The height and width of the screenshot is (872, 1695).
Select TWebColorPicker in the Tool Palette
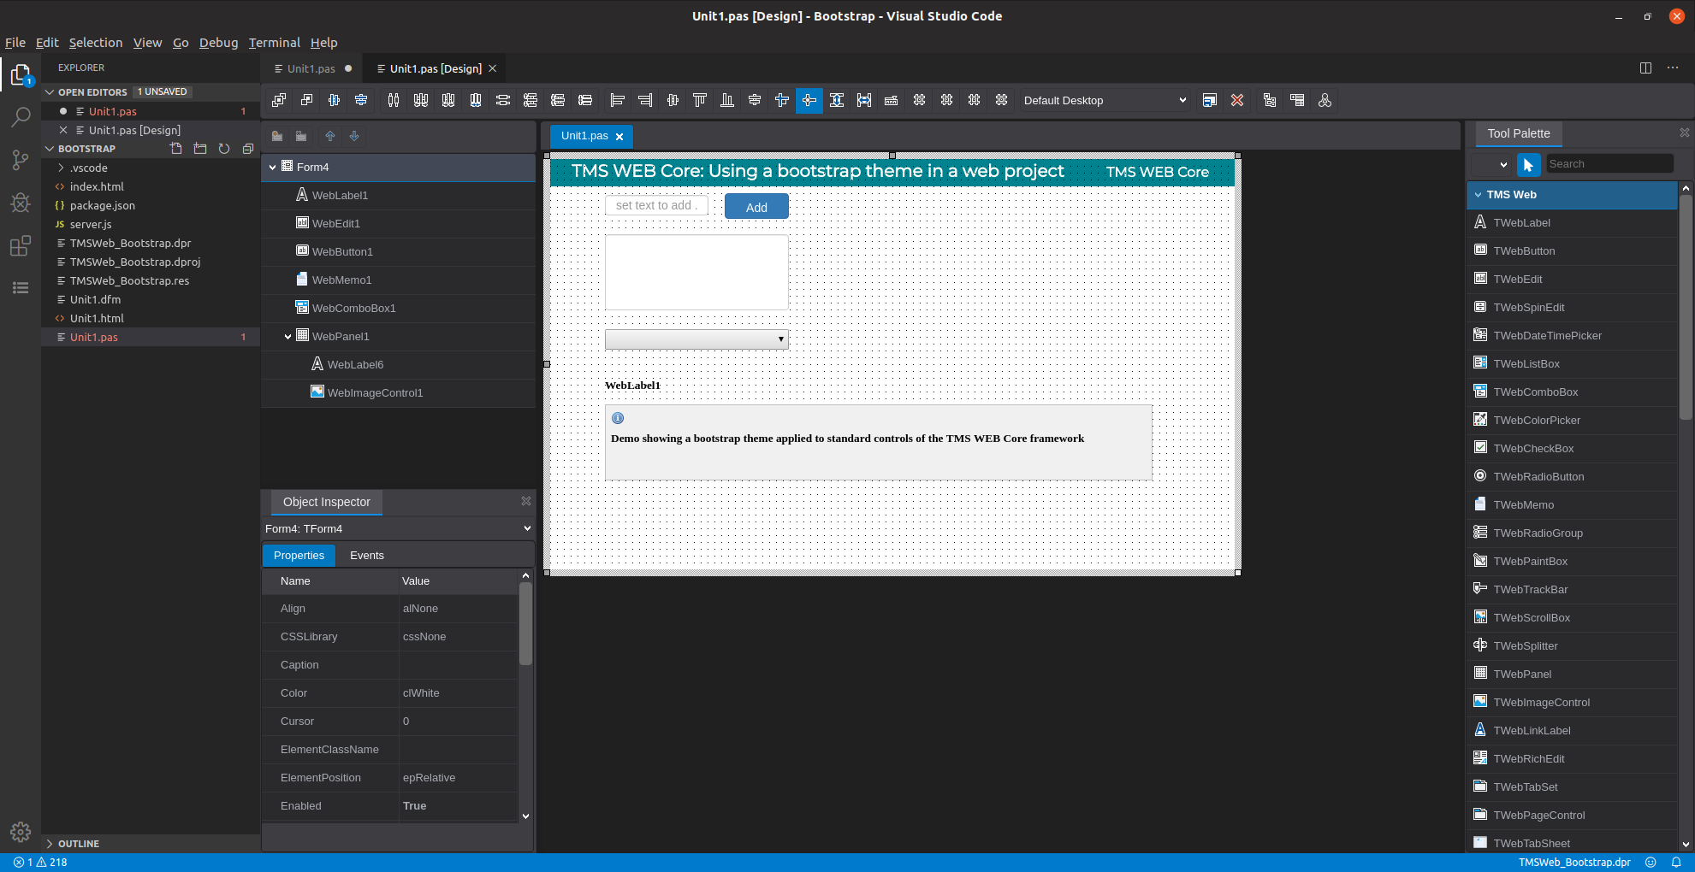pyautogui.click(x=1572, y=421)
